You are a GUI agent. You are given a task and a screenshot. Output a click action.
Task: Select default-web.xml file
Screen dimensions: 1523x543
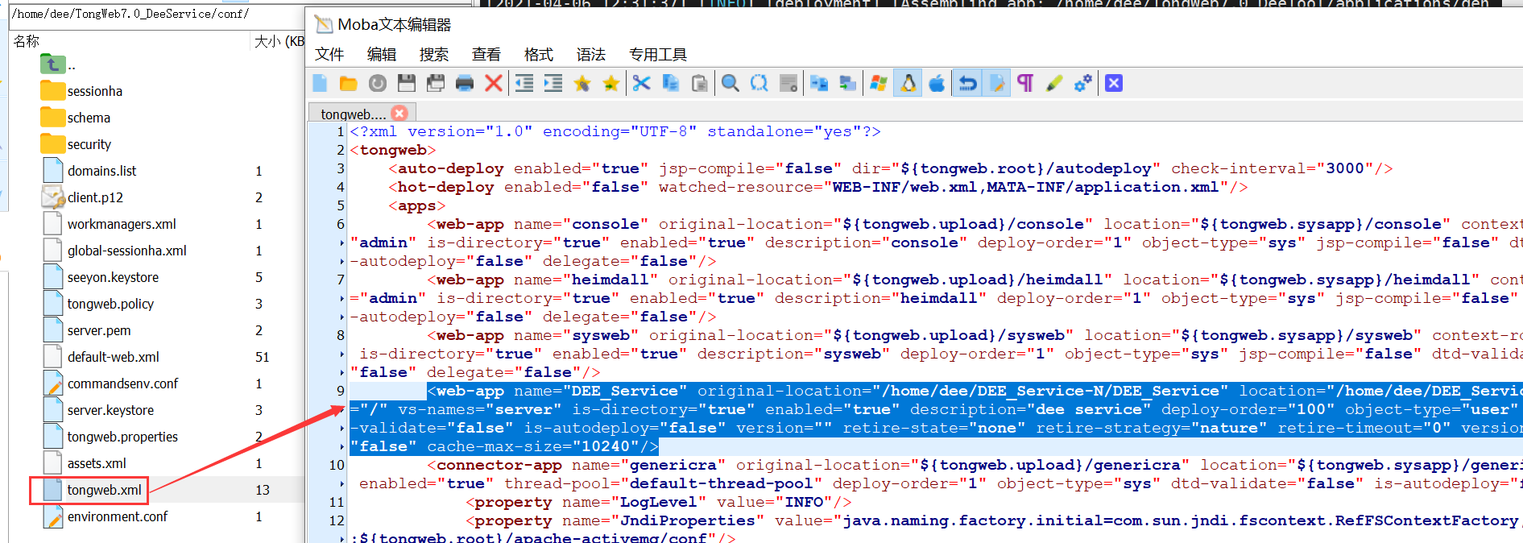click(x=113, y=357)
